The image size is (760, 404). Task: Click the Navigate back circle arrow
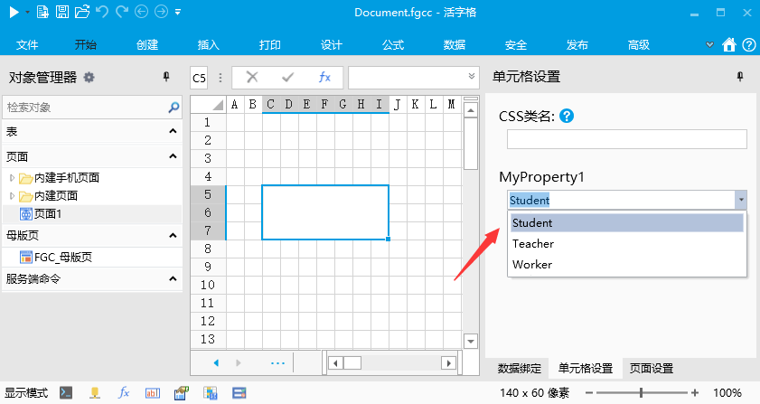click(x=141, y=12)
